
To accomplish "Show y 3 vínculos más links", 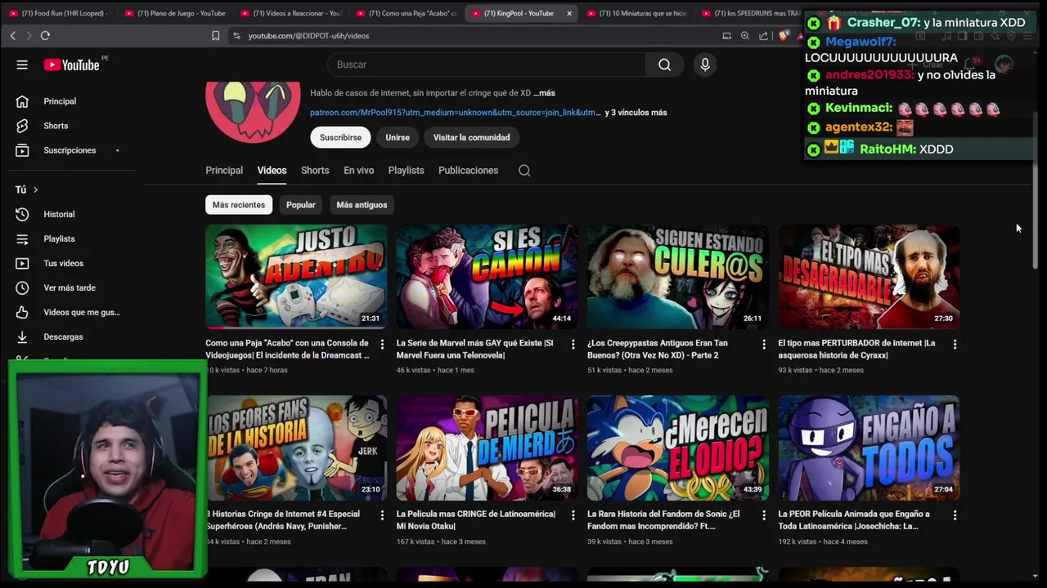I will [x=636, y=113].
